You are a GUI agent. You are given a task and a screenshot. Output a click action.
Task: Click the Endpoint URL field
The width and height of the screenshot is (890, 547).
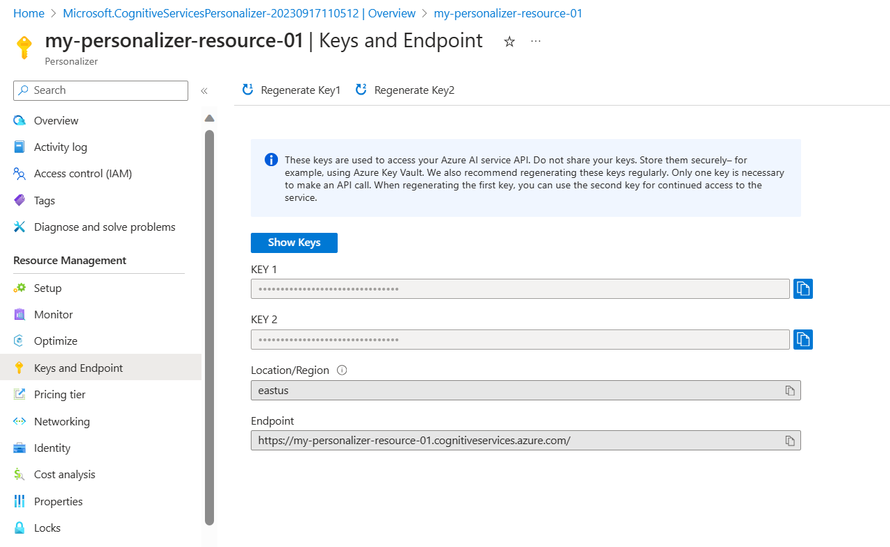point(525,441)
